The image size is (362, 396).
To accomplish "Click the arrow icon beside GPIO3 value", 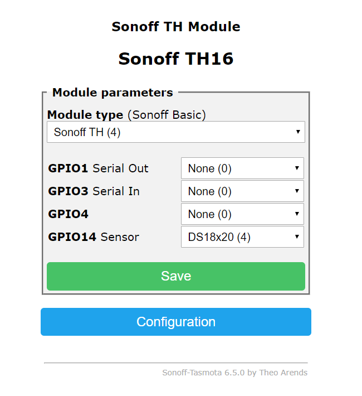I will pyautogui.click(x=297, y=191).
